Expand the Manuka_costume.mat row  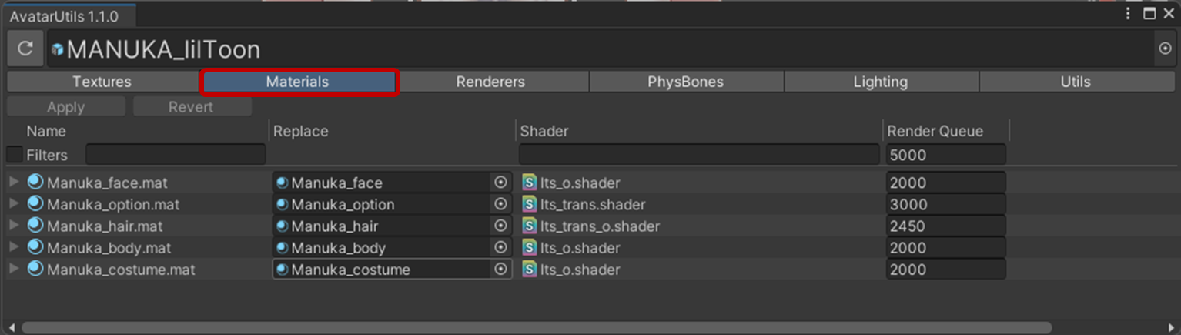[14, 269]
